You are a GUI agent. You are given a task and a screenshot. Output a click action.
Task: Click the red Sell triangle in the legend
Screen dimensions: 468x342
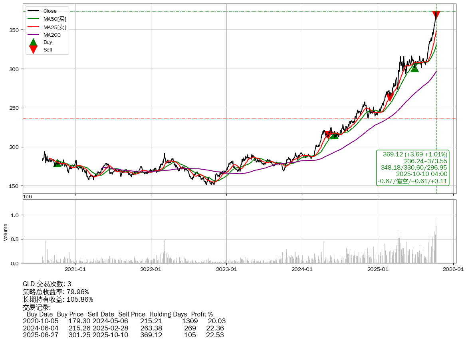[34, 49]
